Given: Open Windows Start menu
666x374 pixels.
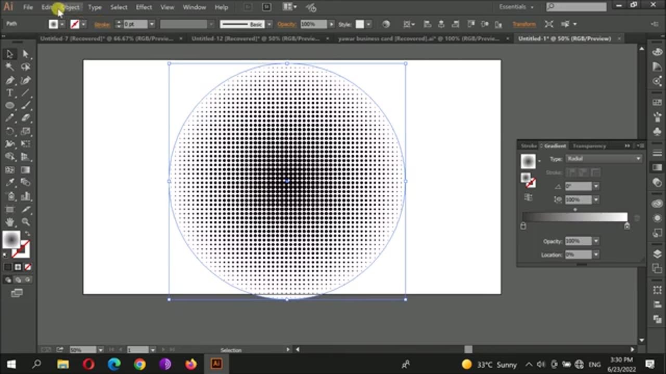Looking at the screenshot, I should coord(11,364).
